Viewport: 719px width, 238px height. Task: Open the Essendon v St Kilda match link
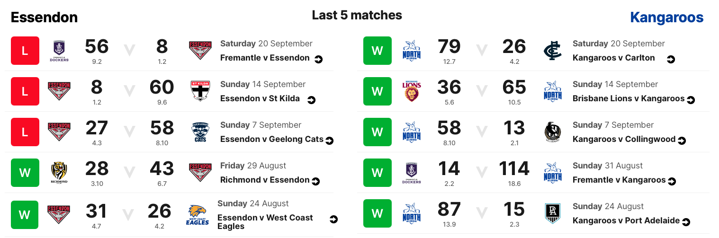click(x=260, y=98)
